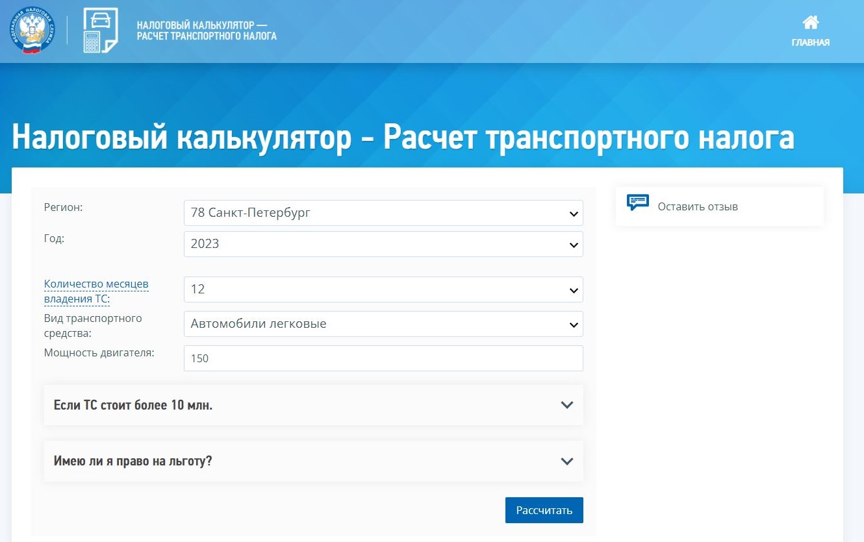Image resolution: width=864 pixels, height=542 pixels.
Task: Click header title 'Налоговый калькулятор — расчет транспортного налога'
Action: coord(207,31)
